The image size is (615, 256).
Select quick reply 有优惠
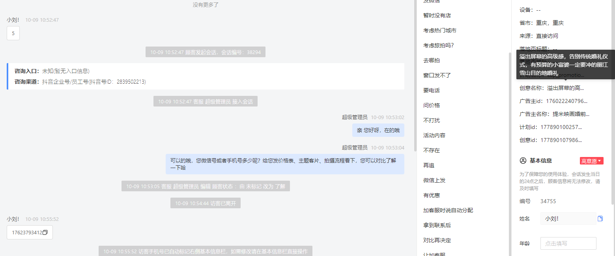point(432,195)
